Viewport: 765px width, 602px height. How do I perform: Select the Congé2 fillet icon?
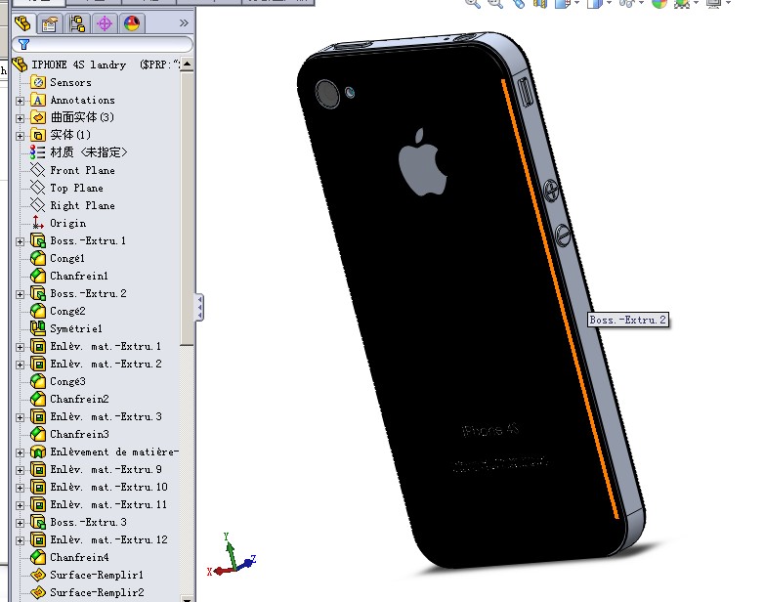(38, 311)
